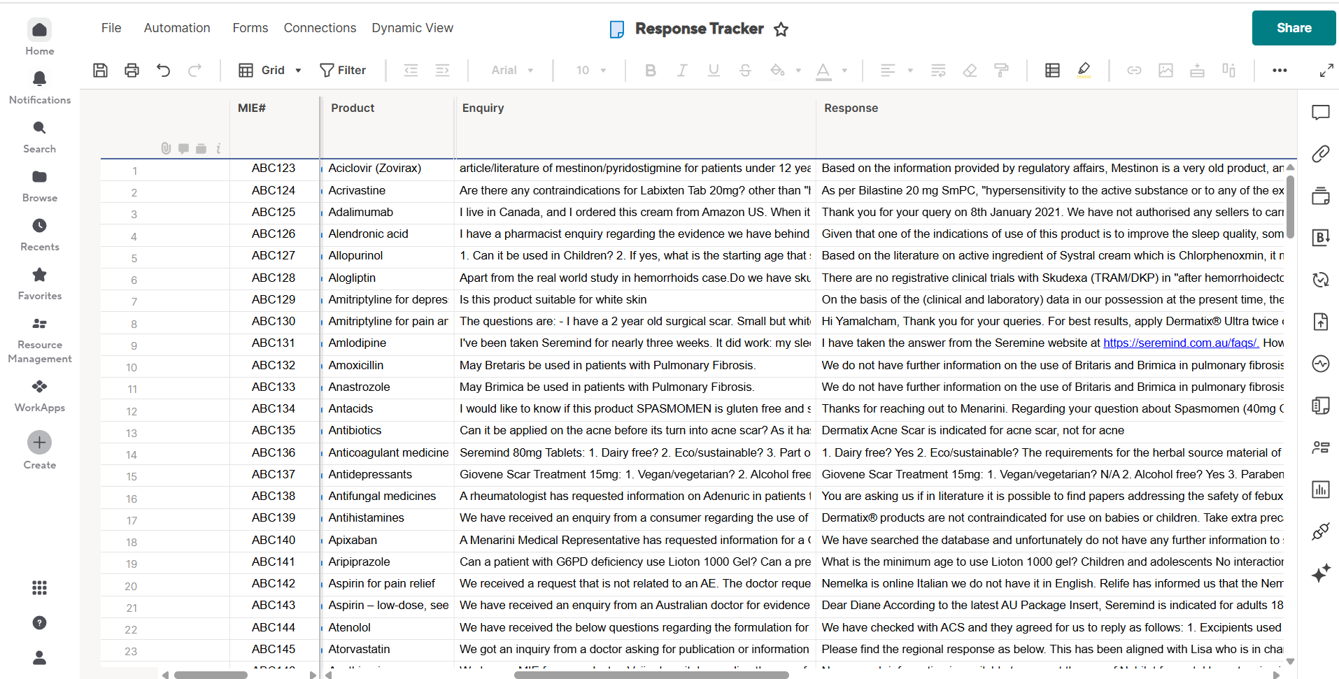This screenshot has width=1339, height=679.
Task: Open the Conversations panel icon
Action: click(1320, 113)
